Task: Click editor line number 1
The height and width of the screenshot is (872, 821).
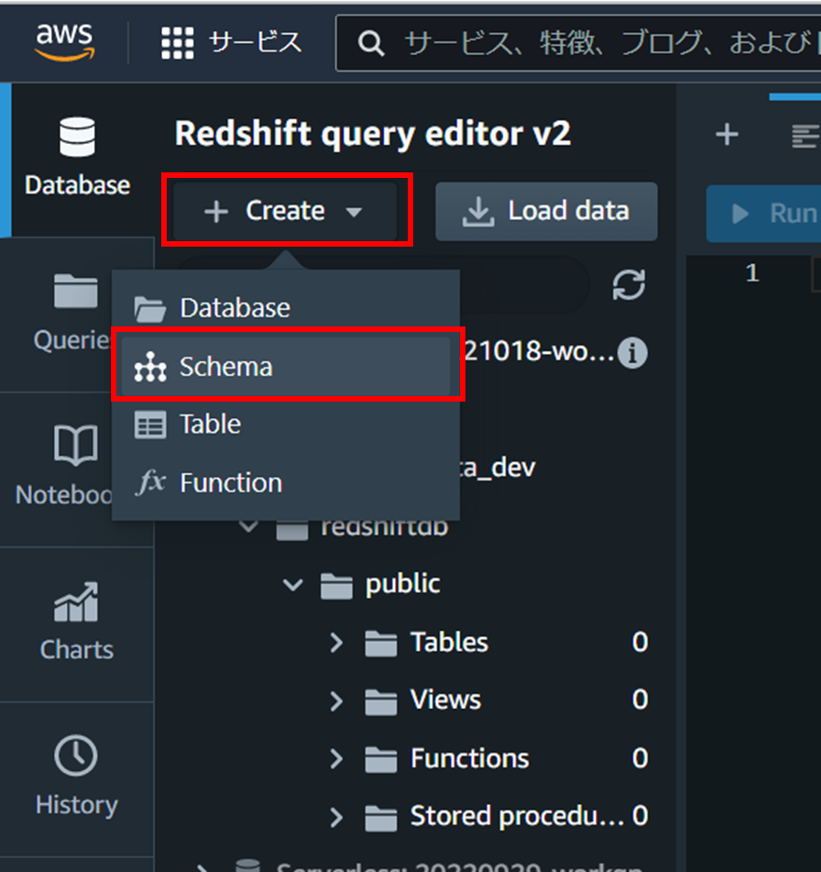Action: click(752, 273)
